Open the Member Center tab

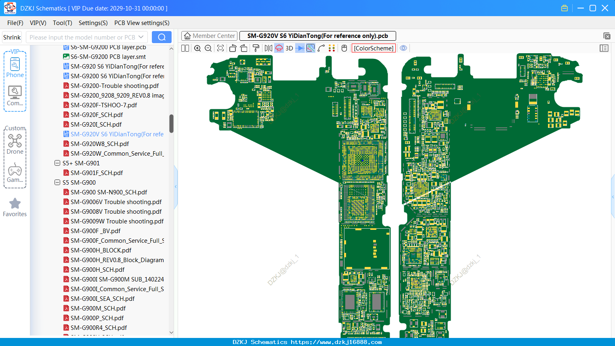click(x=209, y=36)
